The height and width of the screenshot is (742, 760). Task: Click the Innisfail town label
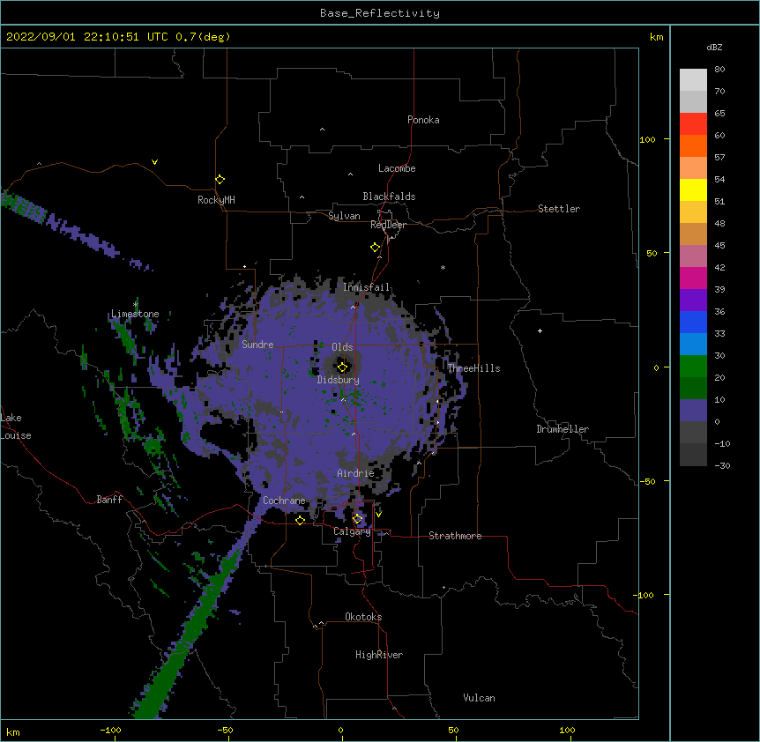(366, 287)
